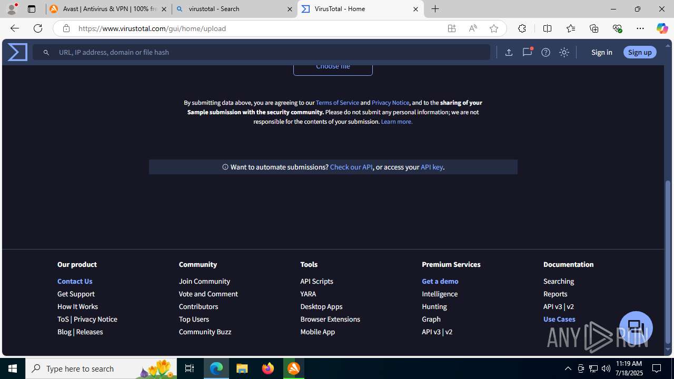Open the Split screen icon
The image size is (674, 379).
point(547,28)
